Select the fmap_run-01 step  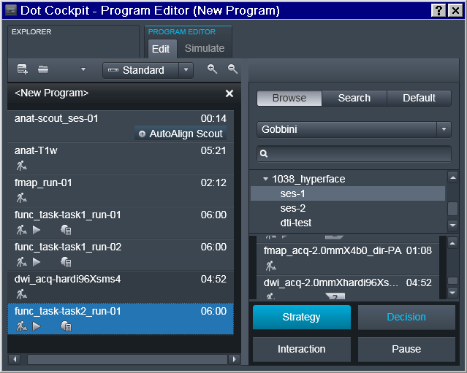point(121,191)
